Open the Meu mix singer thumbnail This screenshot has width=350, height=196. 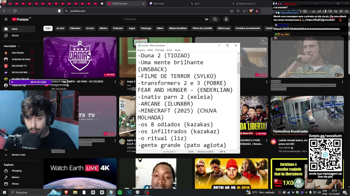coord(307,57)
